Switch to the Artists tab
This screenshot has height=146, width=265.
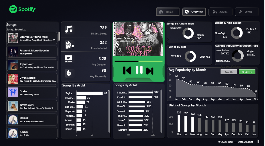220,12
